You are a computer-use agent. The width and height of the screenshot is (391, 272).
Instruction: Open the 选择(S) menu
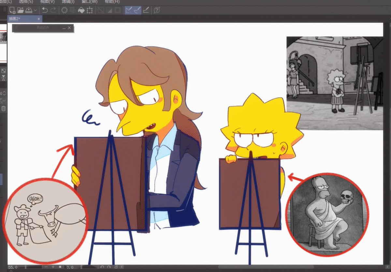coord(26,2)
